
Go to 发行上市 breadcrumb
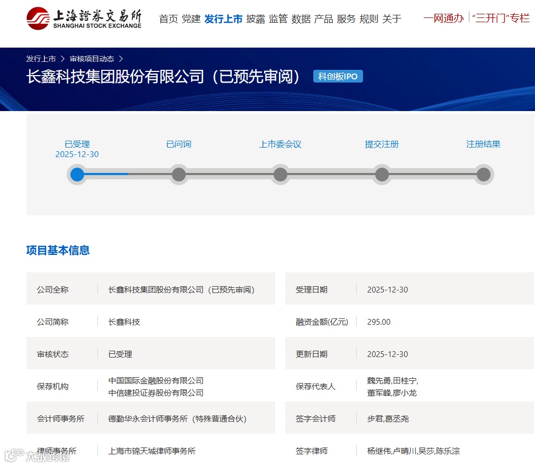pos(41,59)
